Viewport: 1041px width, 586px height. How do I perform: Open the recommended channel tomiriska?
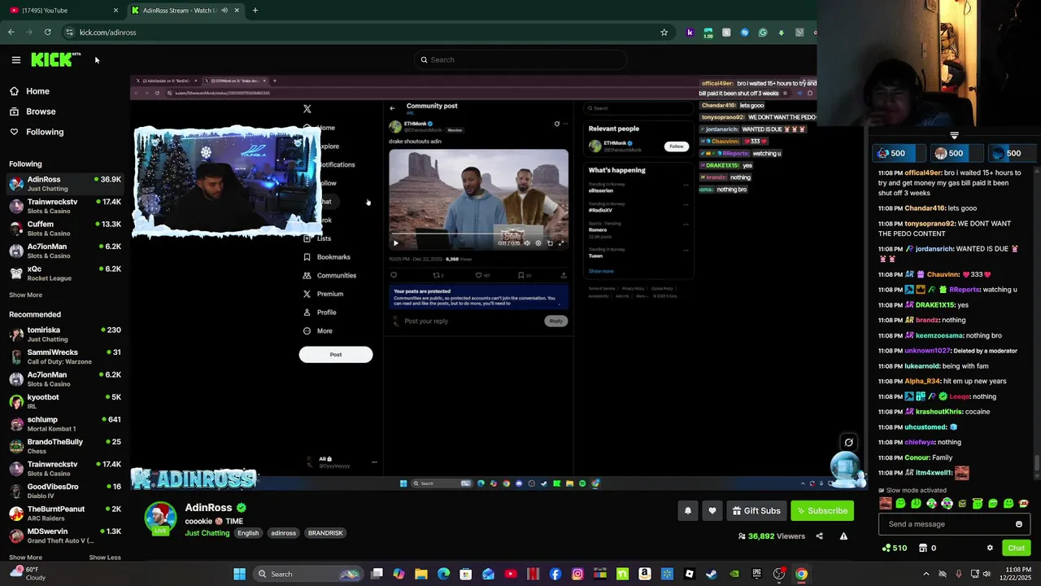click(x=65, y=335)
